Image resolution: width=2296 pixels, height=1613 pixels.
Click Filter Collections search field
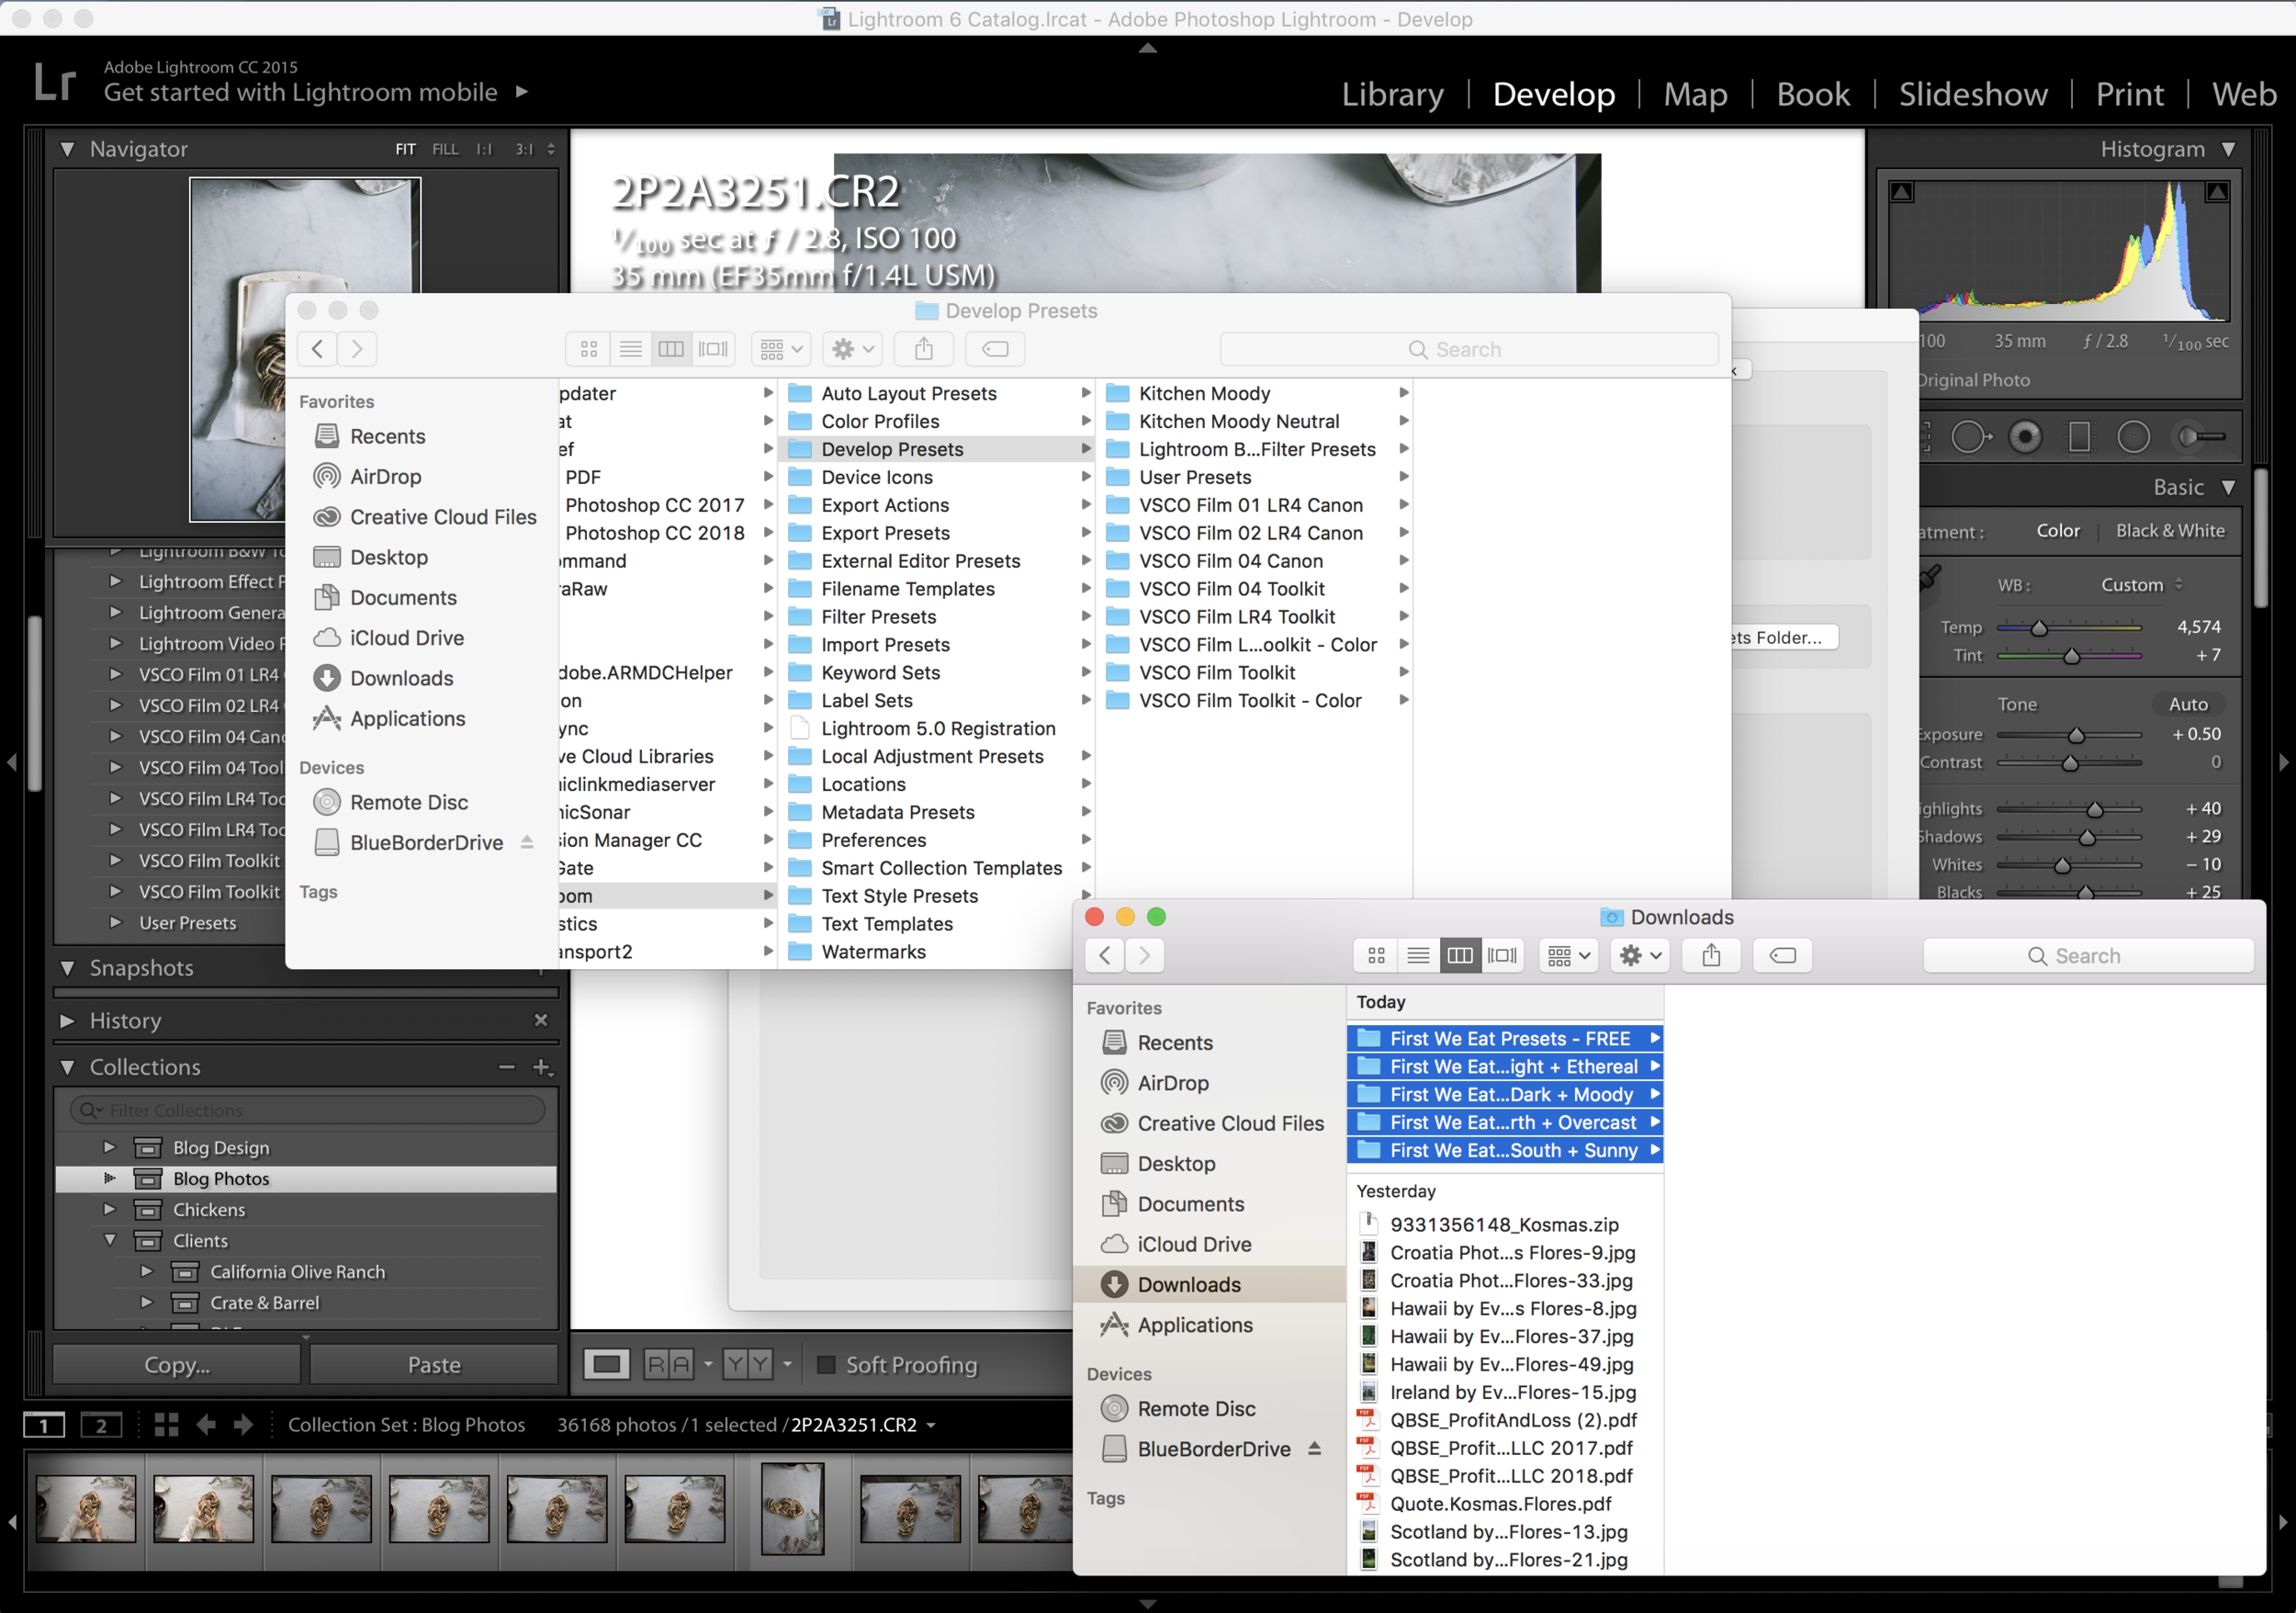click(308, 1109)
